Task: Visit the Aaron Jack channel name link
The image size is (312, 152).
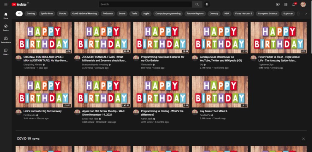Action: point(146,119)
